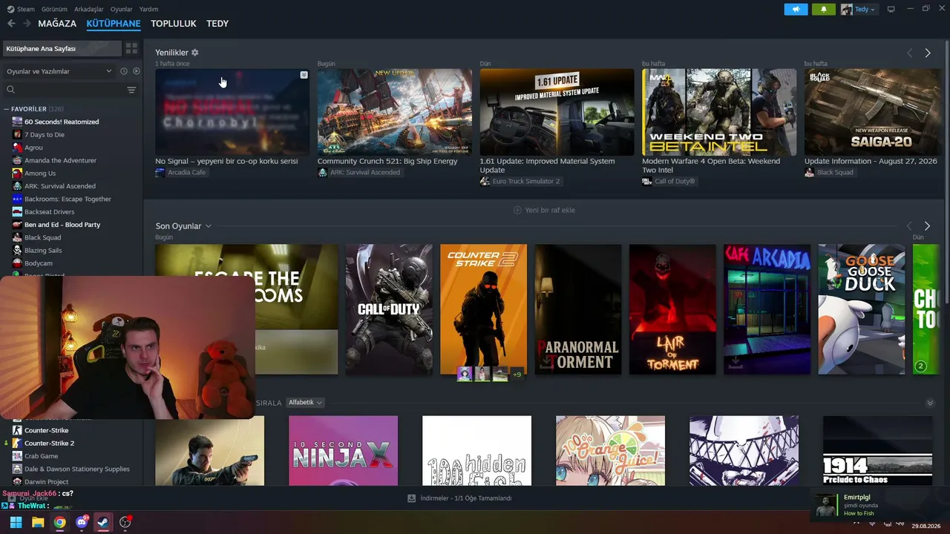950x534 pixels.
Task: Go back with the left arrow in navigation bar
Action: click(11, 24)
